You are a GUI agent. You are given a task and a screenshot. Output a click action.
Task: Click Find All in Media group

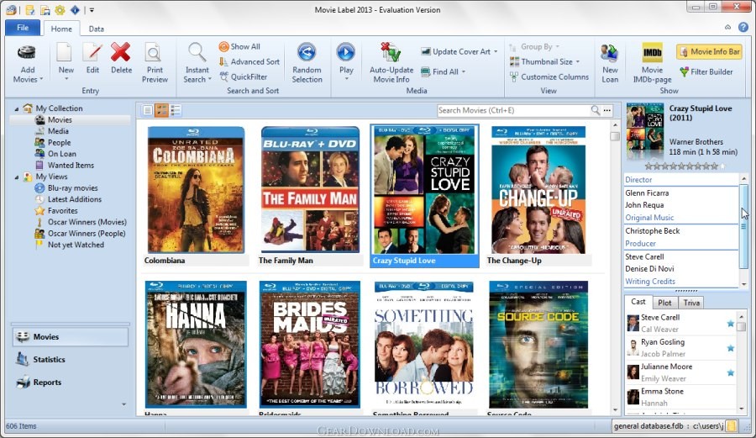(x=439, y=71)
